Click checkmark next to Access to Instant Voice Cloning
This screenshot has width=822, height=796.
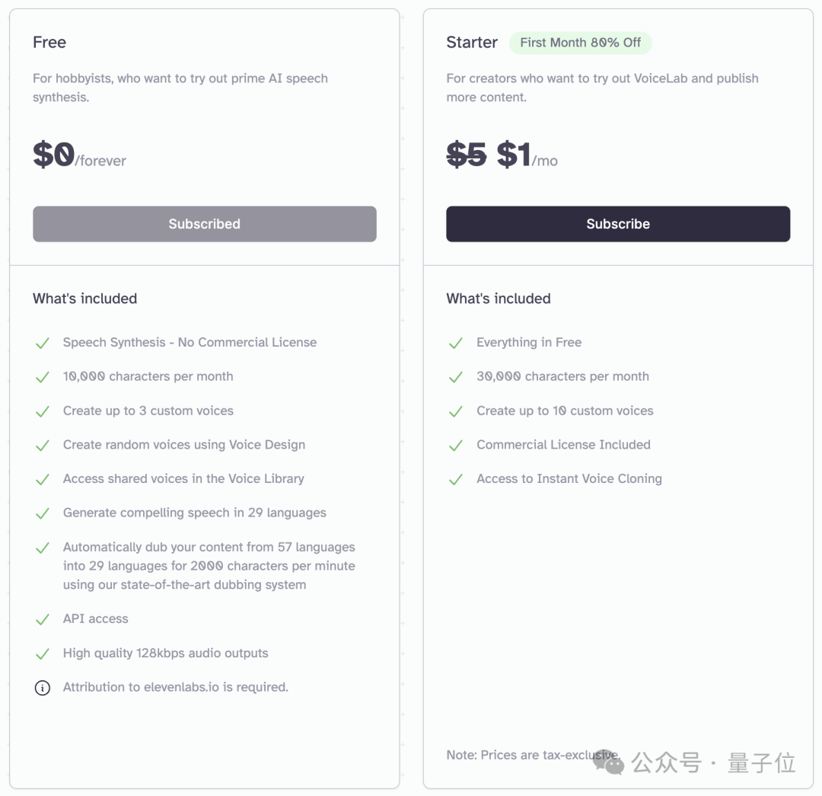456,480
